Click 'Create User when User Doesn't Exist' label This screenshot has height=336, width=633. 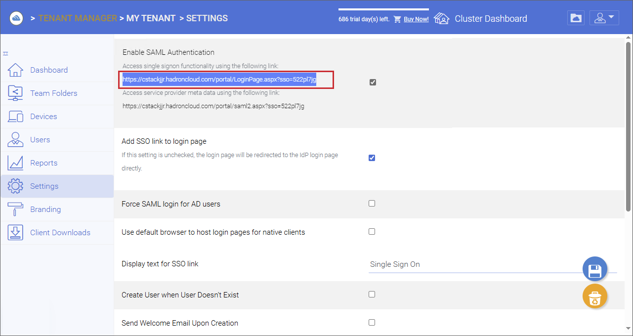[180, 295]
